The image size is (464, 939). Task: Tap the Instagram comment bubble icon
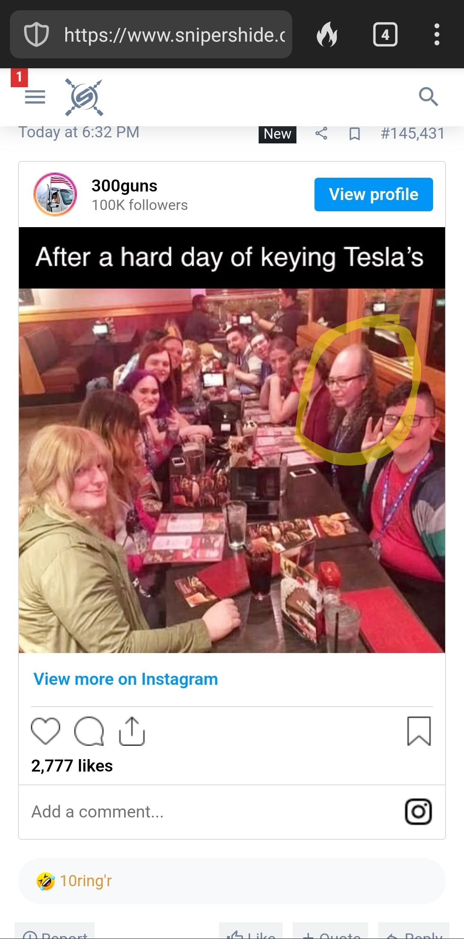pos(89,731)
